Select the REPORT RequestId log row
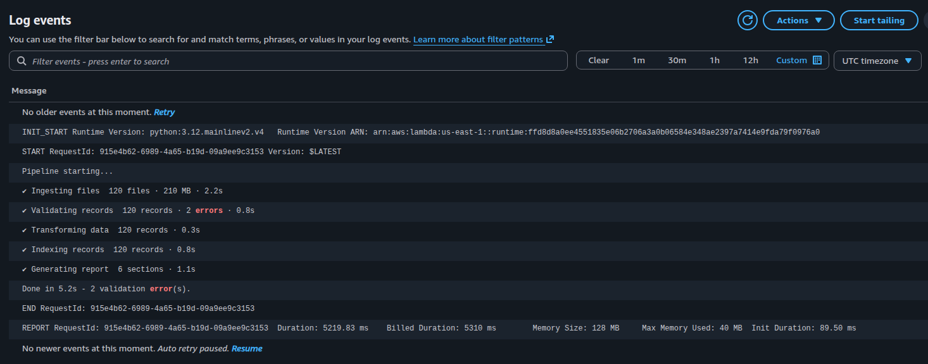Screen dimensions: 928x364 coord(468,328)
